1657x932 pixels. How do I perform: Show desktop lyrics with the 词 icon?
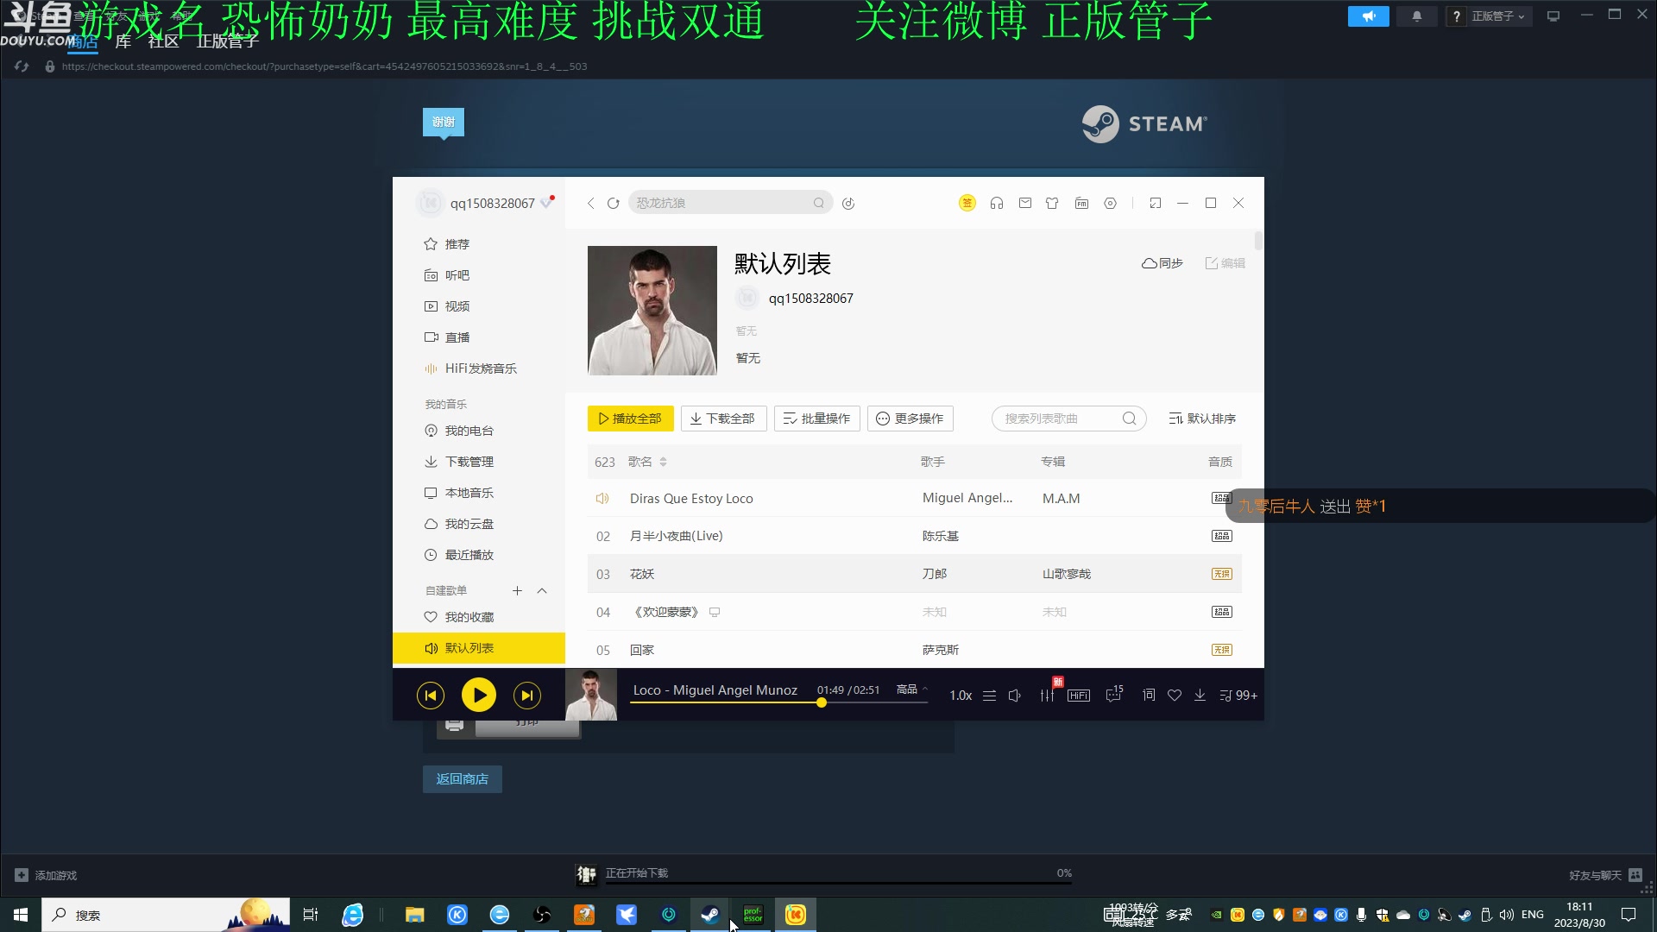[1149, 695]
